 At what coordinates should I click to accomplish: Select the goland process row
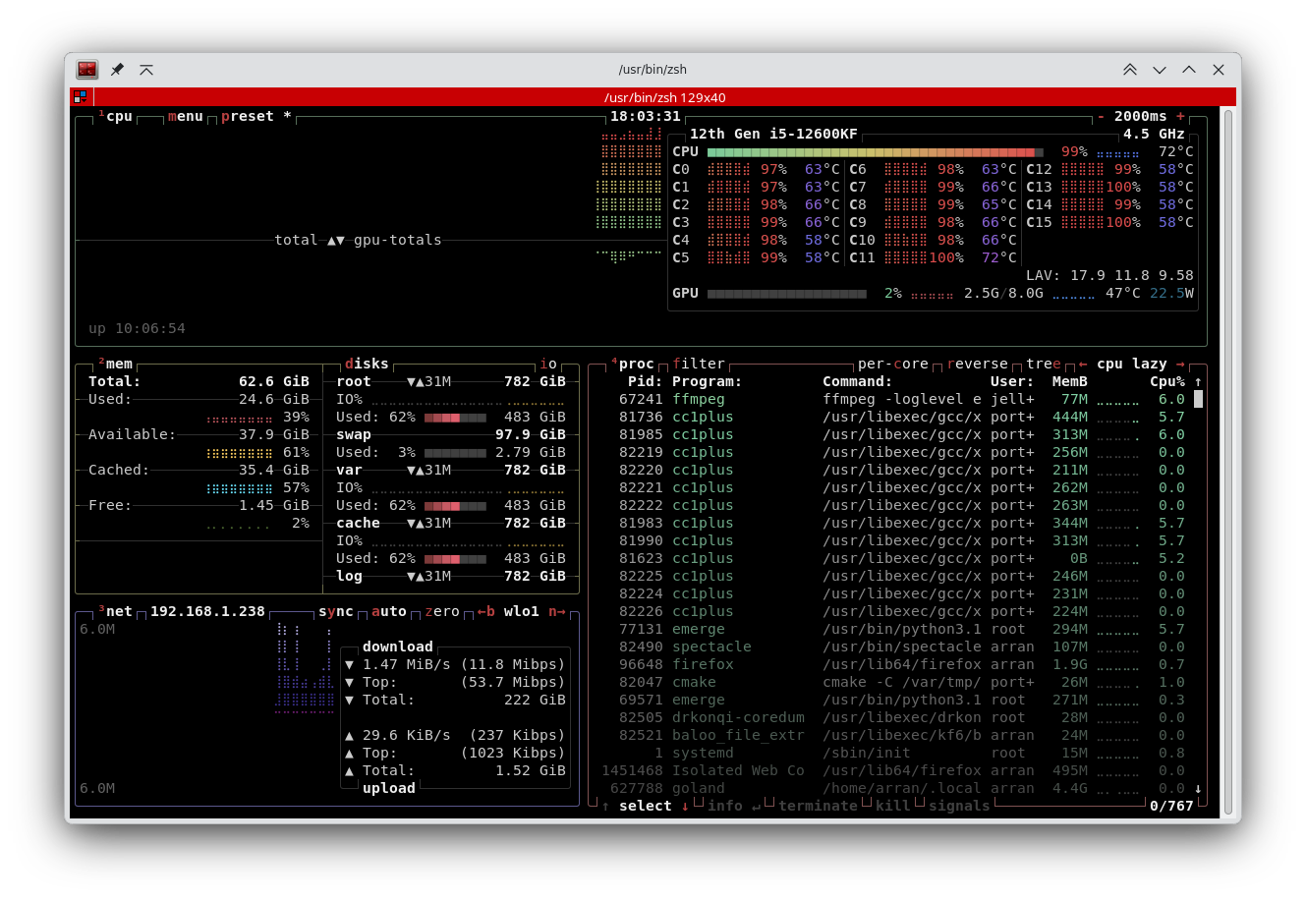(894, 788)
